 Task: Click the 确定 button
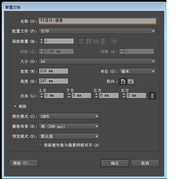coord(115,163)
